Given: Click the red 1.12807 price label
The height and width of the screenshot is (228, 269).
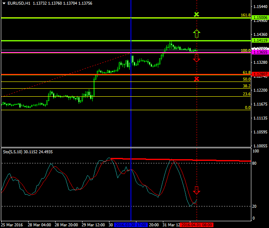Looking at the screenshot, I should click(x=260, y=74).
